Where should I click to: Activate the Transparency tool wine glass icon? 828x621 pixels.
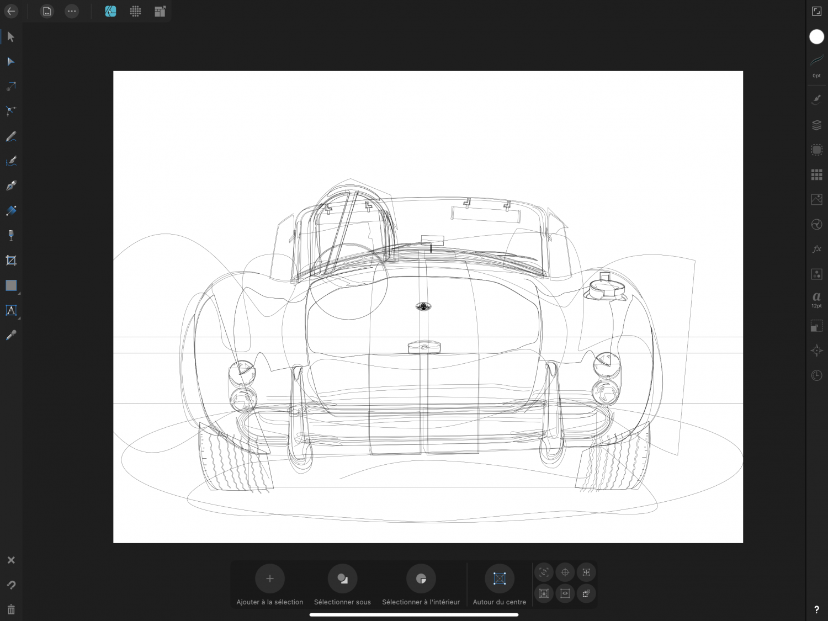(x=11, y=236)
